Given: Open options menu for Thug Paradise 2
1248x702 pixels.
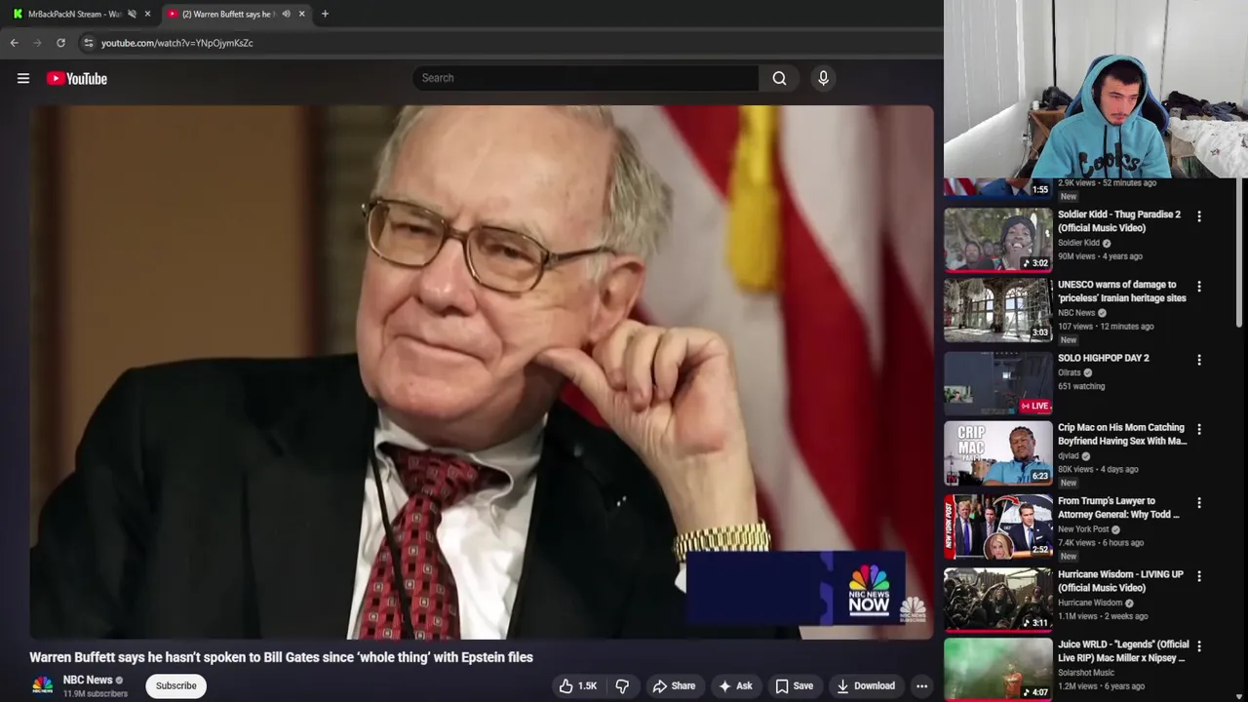Looking at the screenshot, I should (1199, 215).
